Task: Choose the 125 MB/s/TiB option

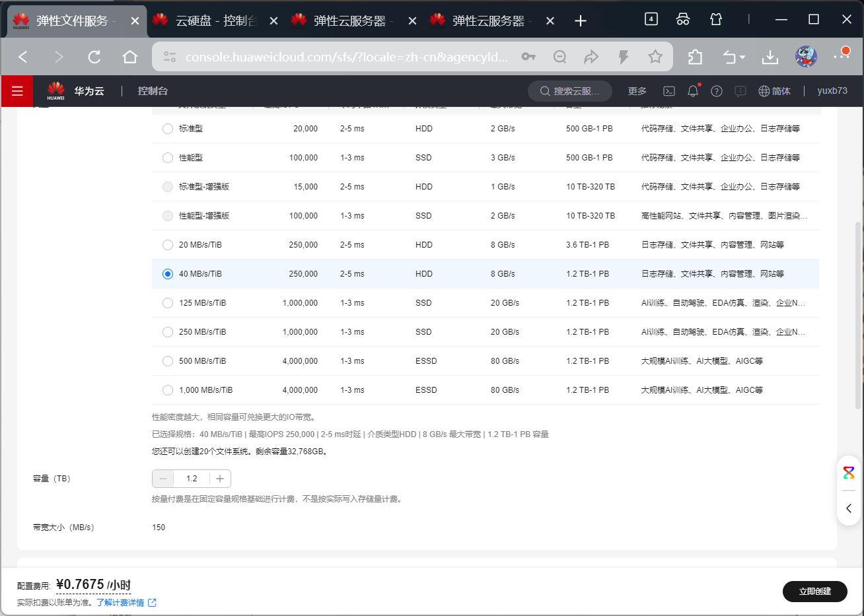Action: 168,303
